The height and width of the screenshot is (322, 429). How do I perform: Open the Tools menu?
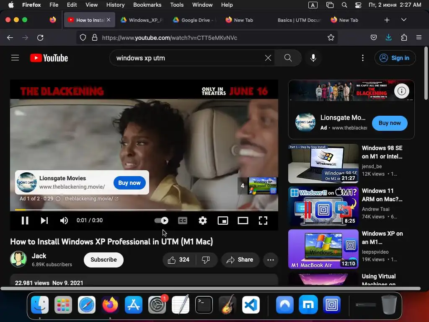177,5
